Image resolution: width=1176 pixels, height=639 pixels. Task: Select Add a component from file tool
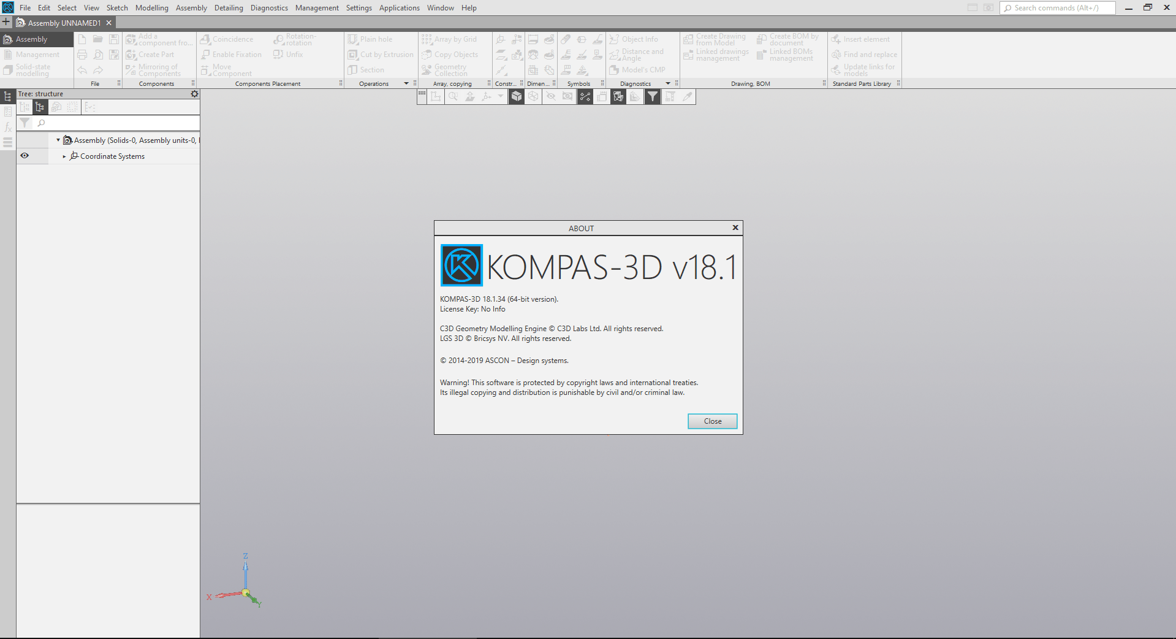[159, 39]
